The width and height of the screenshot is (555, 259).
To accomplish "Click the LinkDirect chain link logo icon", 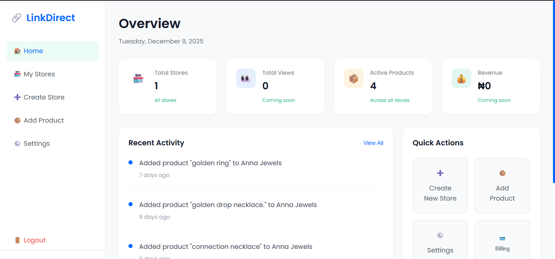I will (17, 18).
